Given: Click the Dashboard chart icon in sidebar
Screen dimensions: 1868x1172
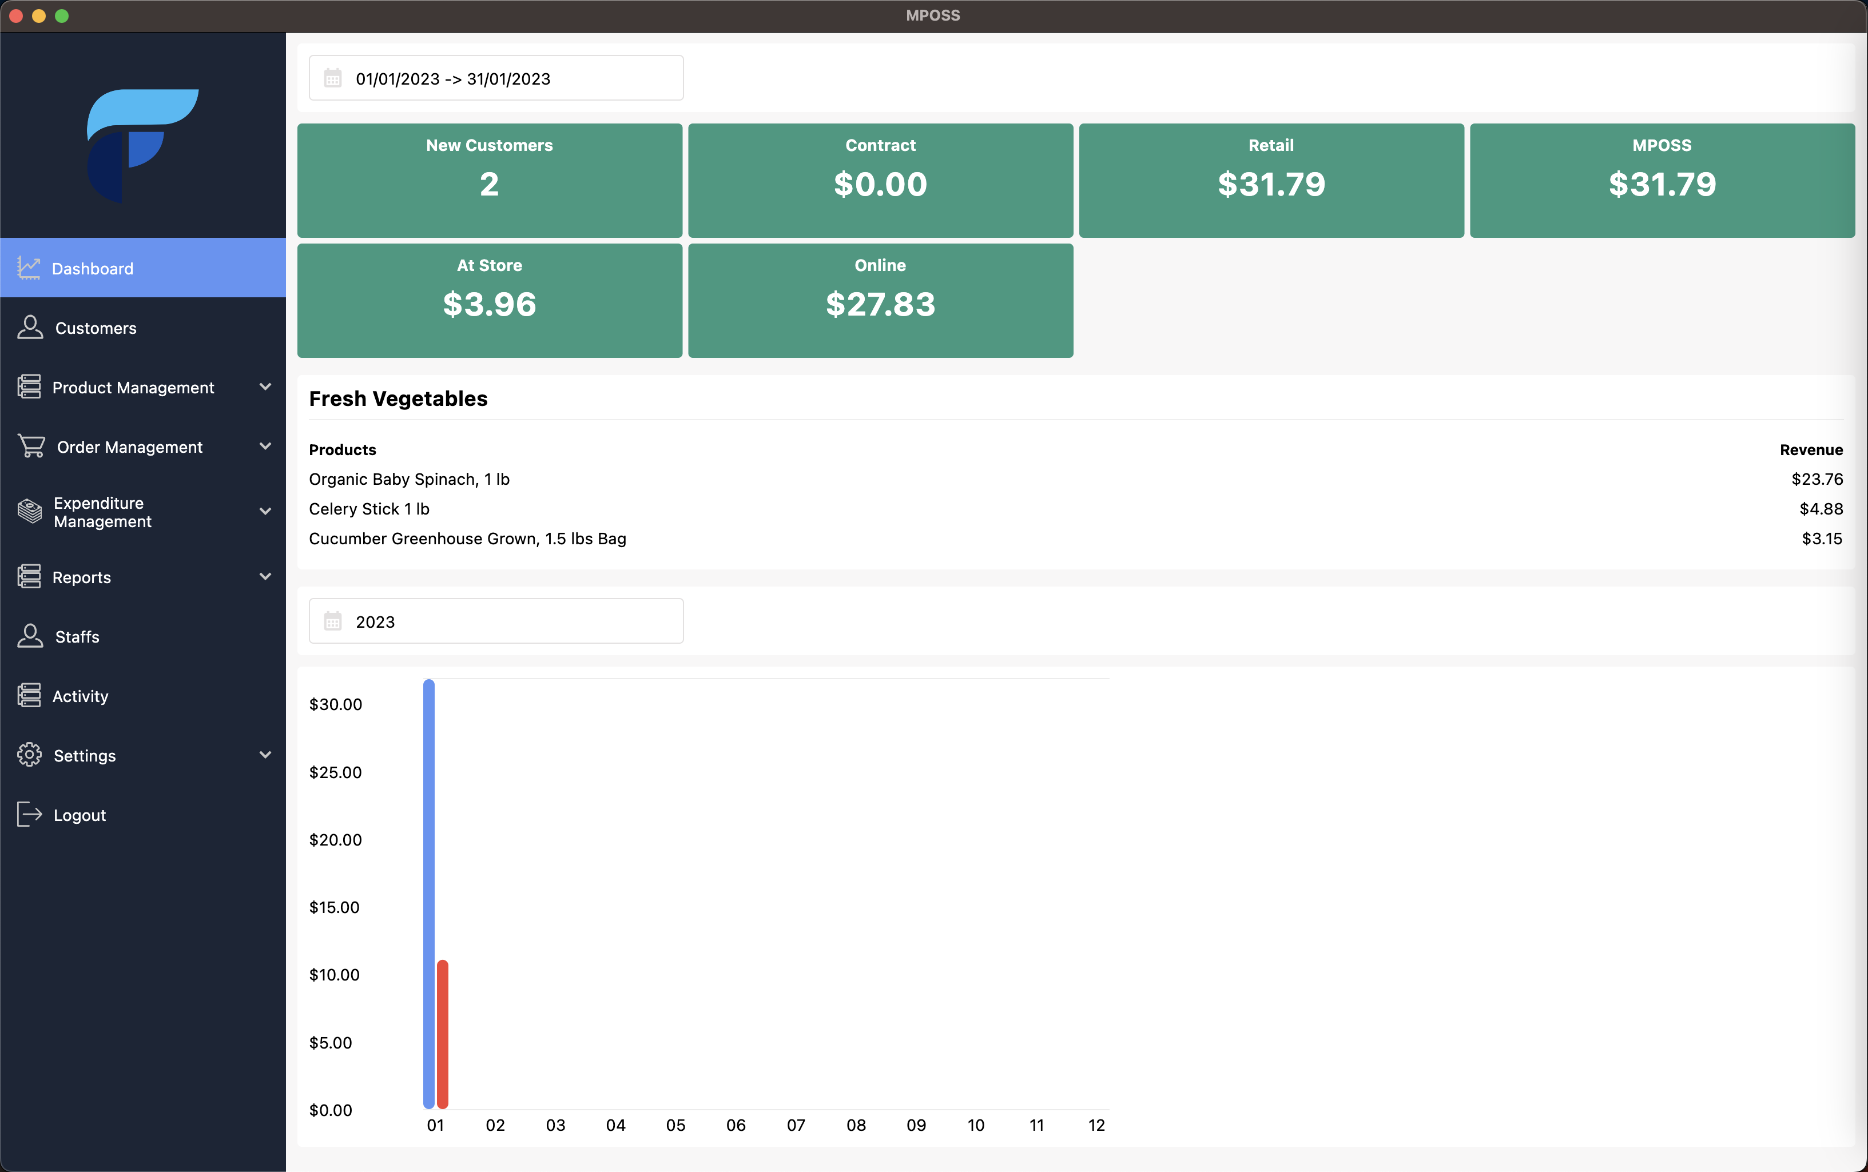Looking at the screenshot, I should (29, 268).
